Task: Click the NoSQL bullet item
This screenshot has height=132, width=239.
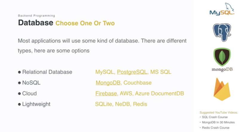Action: (x=31, y=83)
